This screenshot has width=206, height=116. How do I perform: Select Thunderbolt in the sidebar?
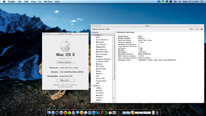101,81
